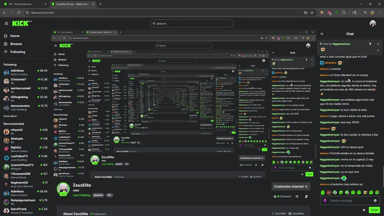Open the hamburger sidebar menu

(6, 23)
